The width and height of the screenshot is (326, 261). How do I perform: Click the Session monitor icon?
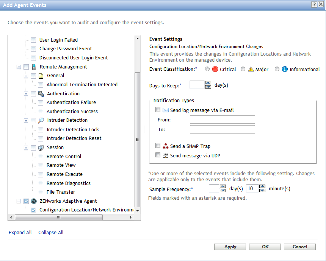[x=41, y=148]
